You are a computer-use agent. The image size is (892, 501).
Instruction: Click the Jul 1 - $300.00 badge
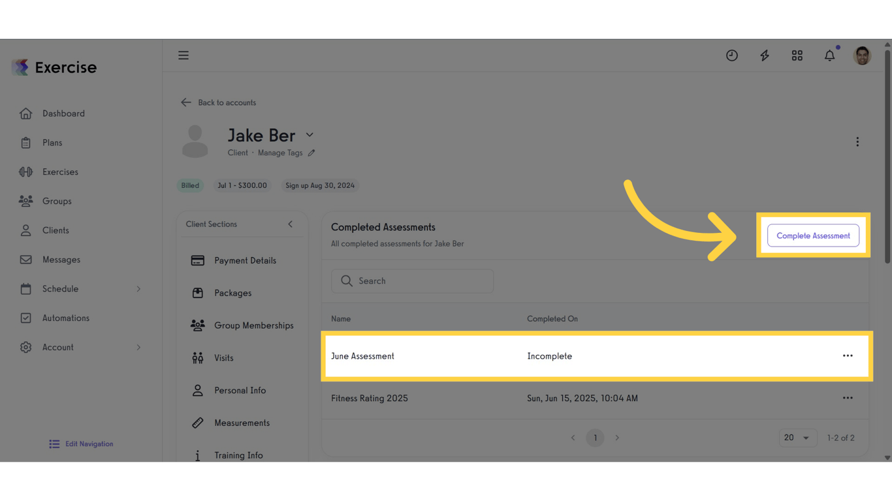(x=242, y=186)
